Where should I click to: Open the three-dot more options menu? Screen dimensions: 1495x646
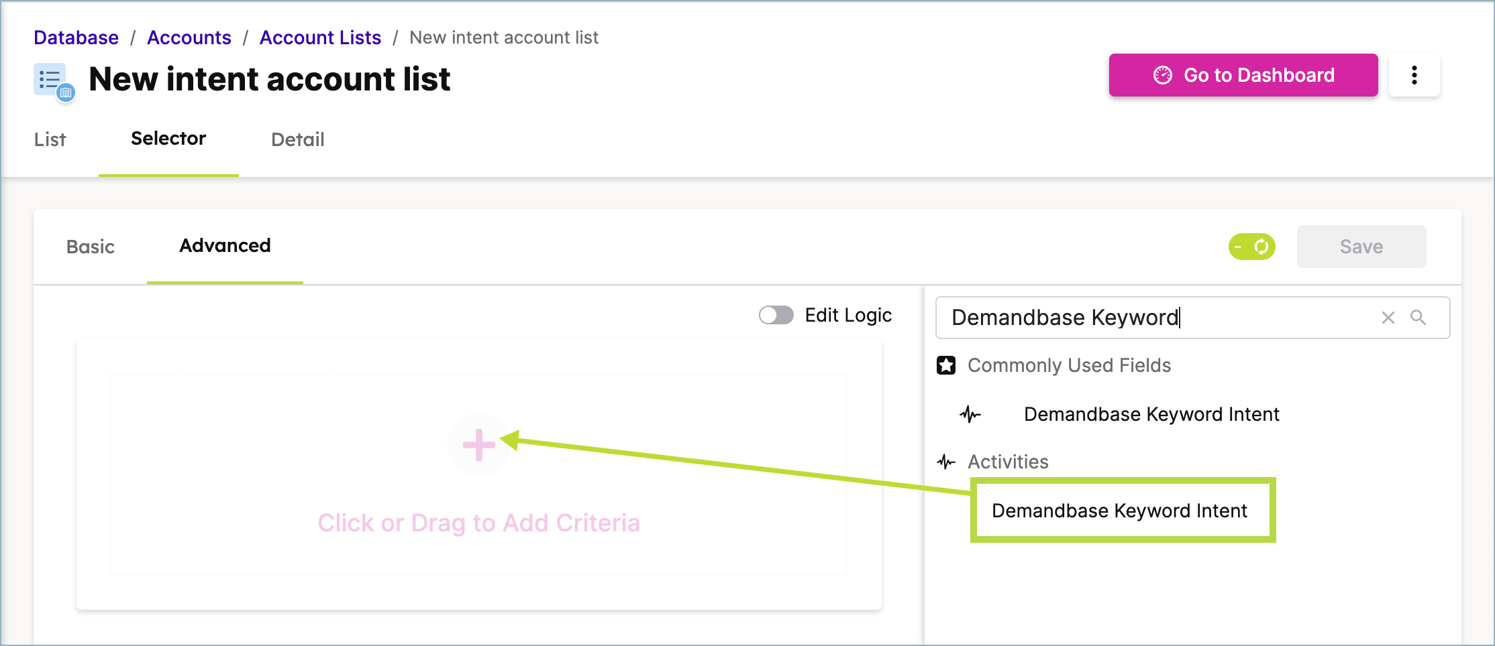tap(1414, 75)
